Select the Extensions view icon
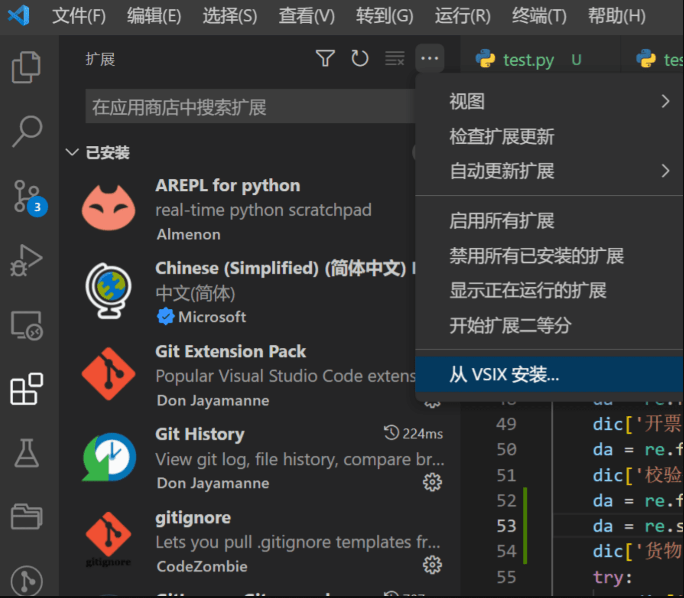Screen dimensions: 684x598 [26, 389]
